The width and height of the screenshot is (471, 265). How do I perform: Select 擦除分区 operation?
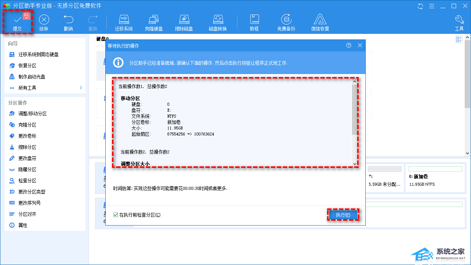[45, 147]
